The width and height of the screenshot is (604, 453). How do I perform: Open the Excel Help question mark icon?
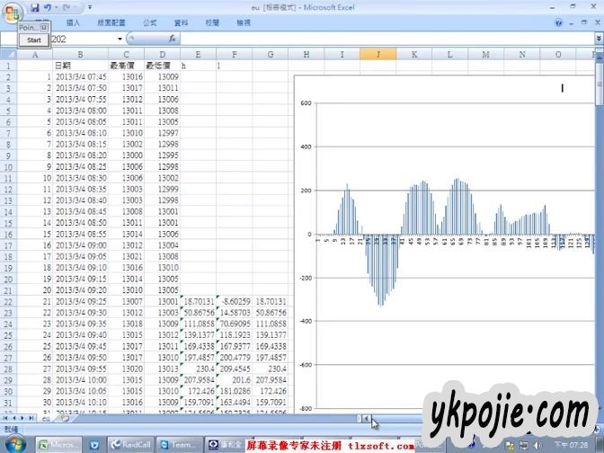(x=560, y=22)
